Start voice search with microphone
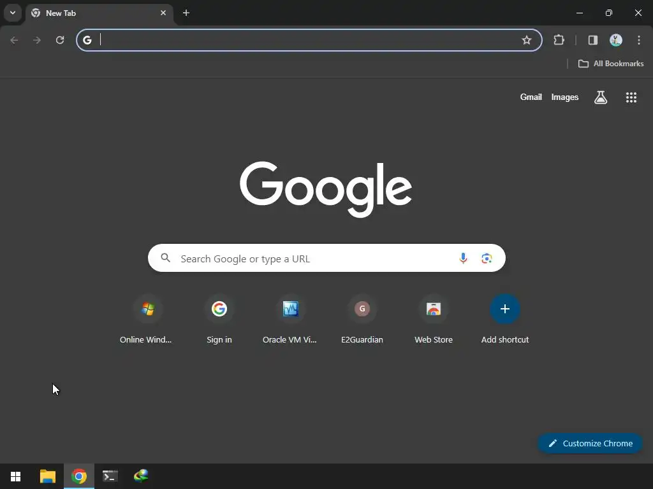Image resolution: width=653 pixels, height=489 pixels. pyautogui.click(x=463, y=259)
